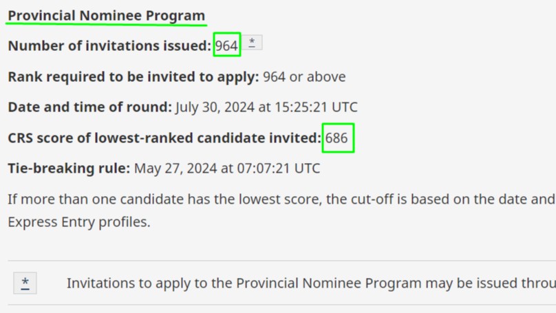Click the 'Number of invitations issued' label
556x313 pixels.
(x=109, y=45)
